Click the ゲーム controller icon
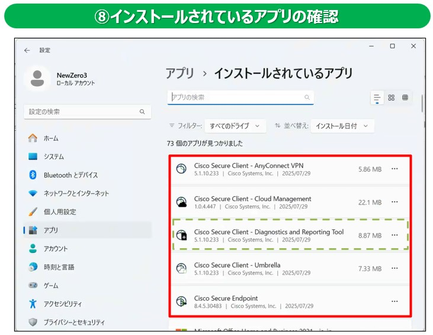The width and height of the screenshot is (433, 335). coord(33,285)
